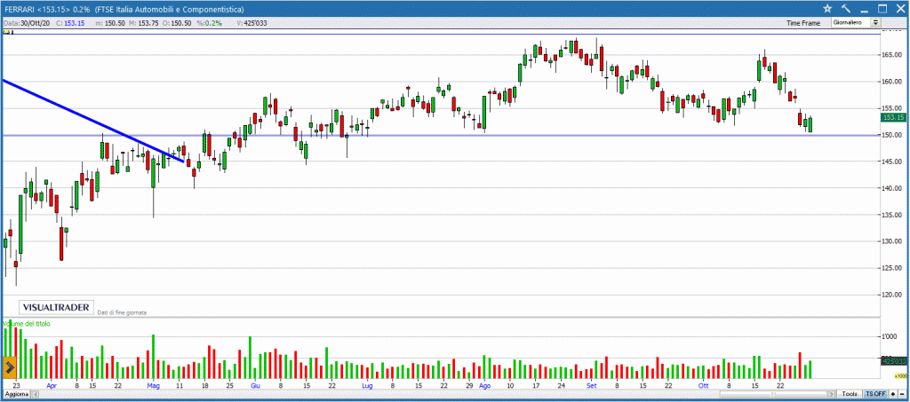Click the volume value label 425033
The image size is (910, 402).
(x=893, y=360)
